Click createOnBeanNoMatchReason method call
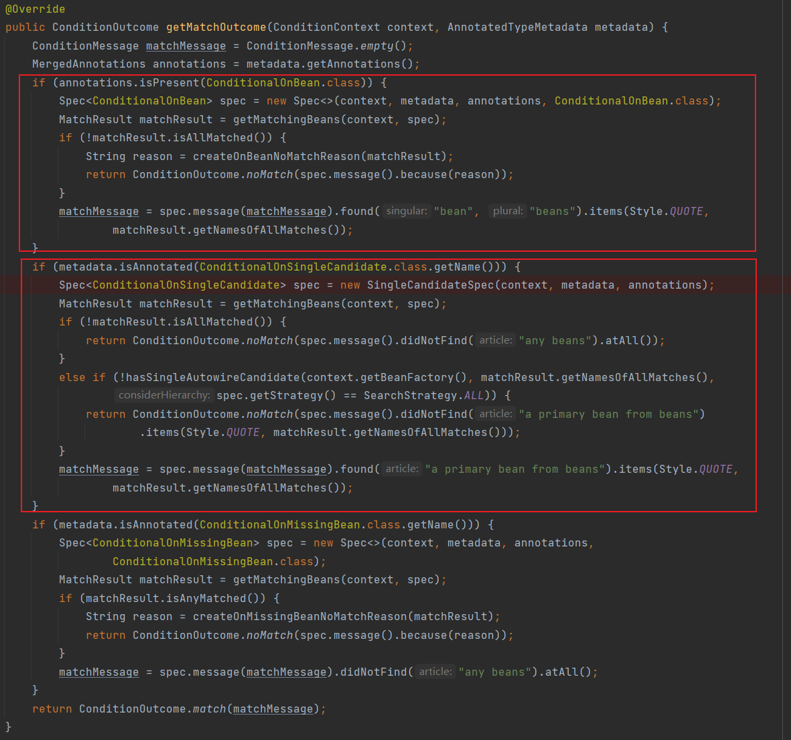791x740 pixels. point(277,157)
